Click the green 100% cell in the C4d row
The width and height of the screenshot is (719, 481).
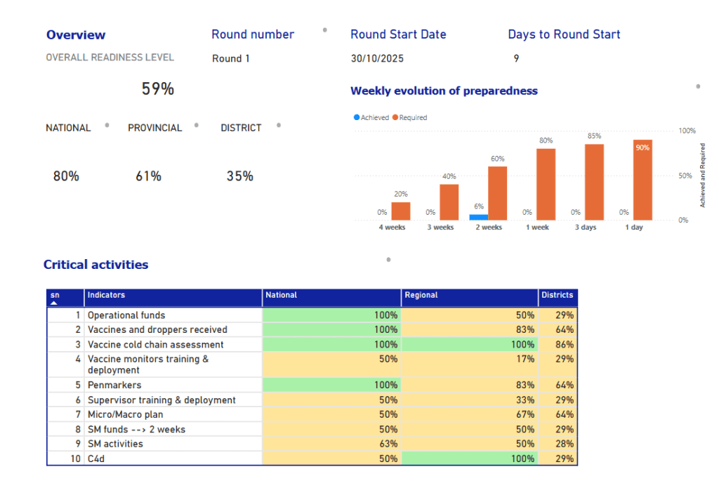click(470, 458)
